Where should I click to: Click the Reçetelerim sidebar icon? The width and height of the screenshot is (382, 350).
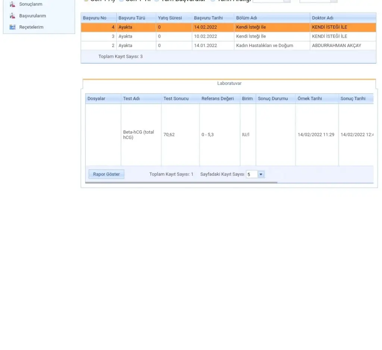pyautogui.click(x=12, y=27)
